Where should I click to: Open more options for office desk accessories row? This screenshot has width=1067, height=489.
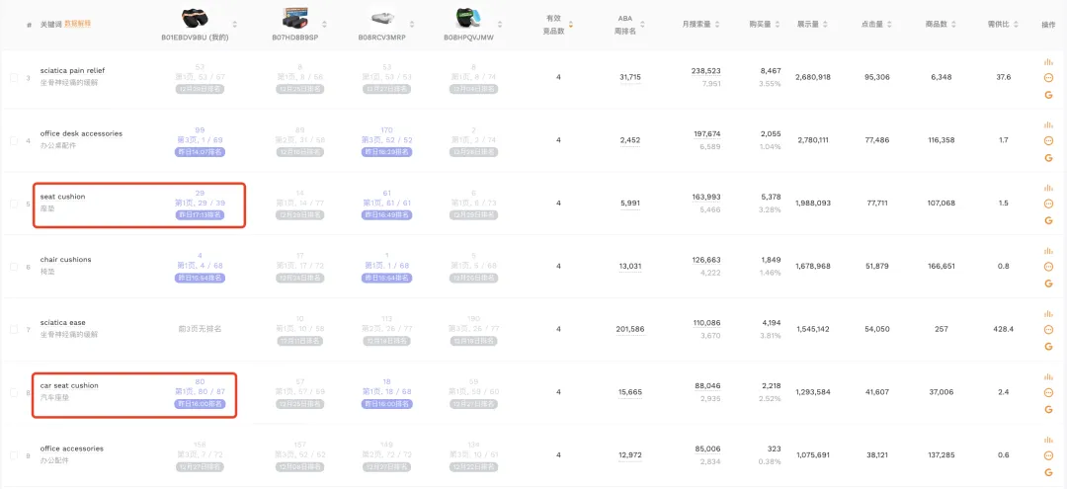pyautogui.click(x=1048, y=141)
